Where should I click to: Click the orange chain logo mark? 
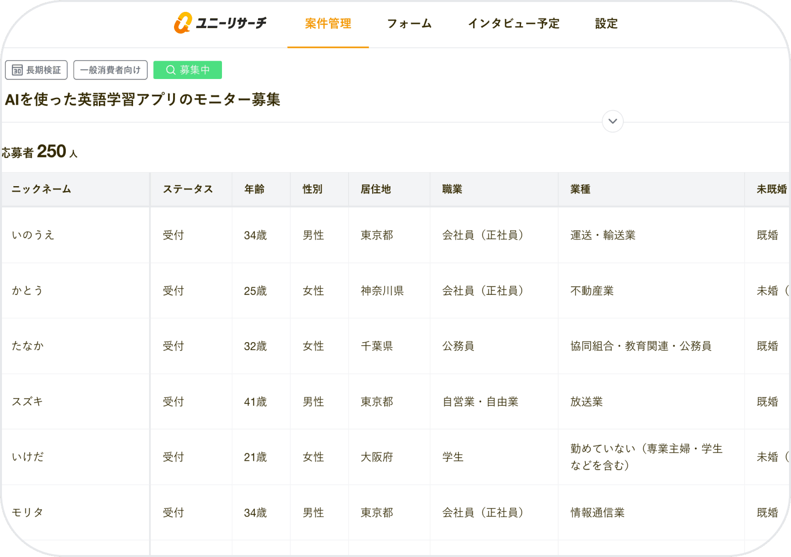coord(182,23)
